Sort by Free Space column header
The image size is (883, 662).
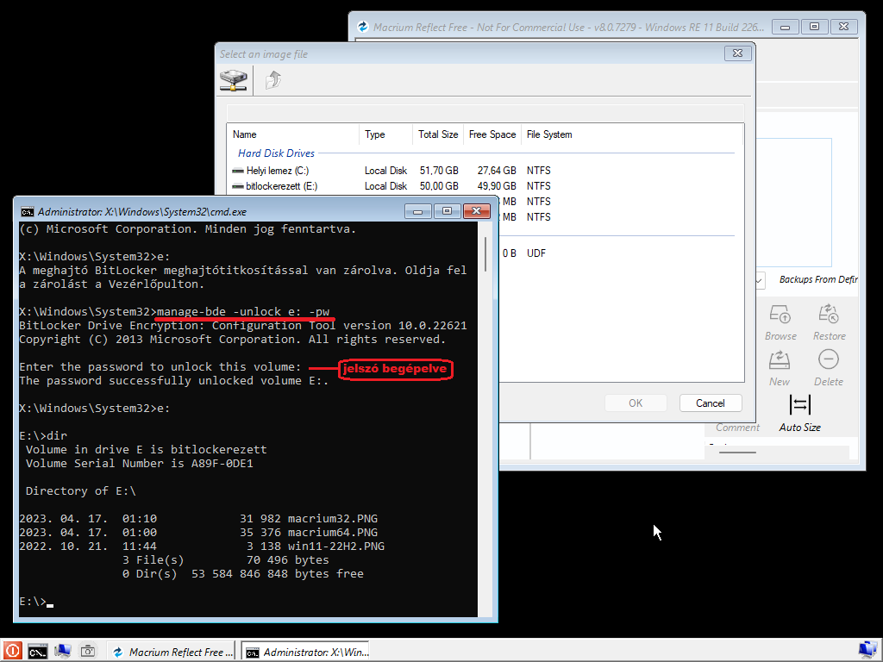[492, 134]
